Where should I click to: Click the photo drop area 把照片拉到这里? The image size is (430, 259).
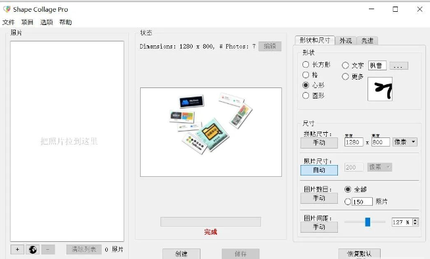67,141
